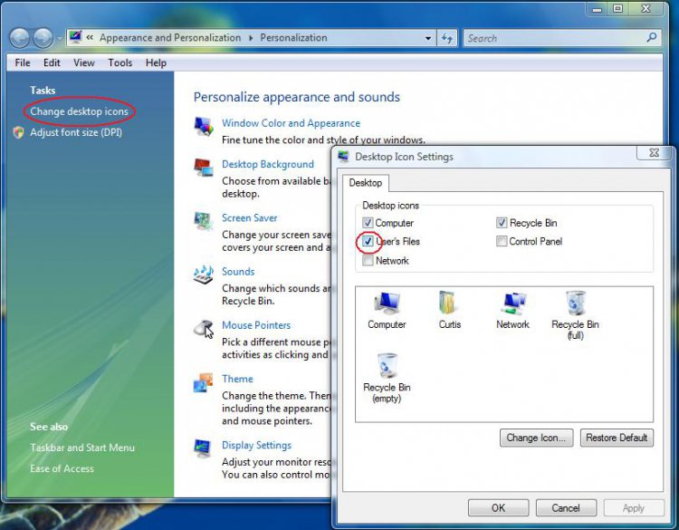679x530 pixels.
Task: Click the Window Color and Appearance icon
Action: (x=204, y=127)
